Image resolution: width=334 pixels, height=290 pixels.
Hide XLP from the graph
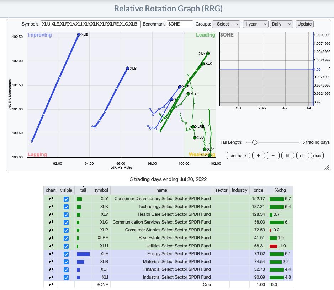(x=66, y=230)
